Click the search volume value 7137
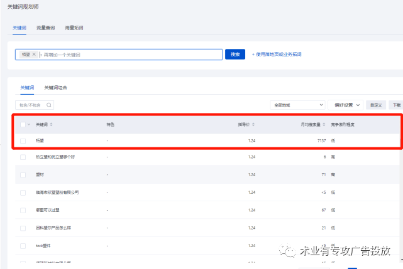Image resolution: width=403 pixels, height=269 pixels. coord(321,140)
